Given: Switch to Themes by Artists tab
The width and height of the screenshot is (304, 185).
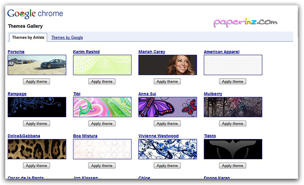Looking at the screenshot, I should coord(28,38).
